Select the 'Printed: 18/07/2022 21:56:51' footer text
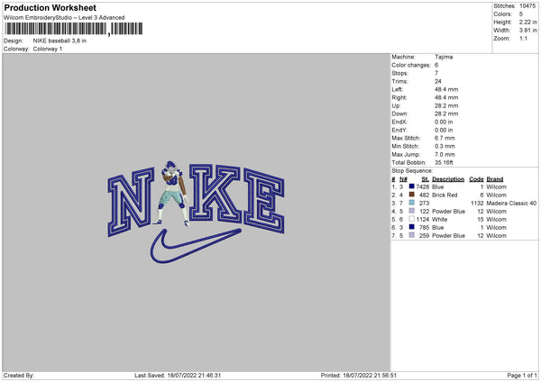Image resolution: width=541 pixels, height=382 pixels. (x=359, y=376)
